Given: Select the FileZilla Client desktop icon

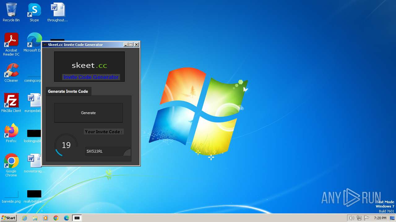Looking at the screenshot, I should click(x=11, y=103).
